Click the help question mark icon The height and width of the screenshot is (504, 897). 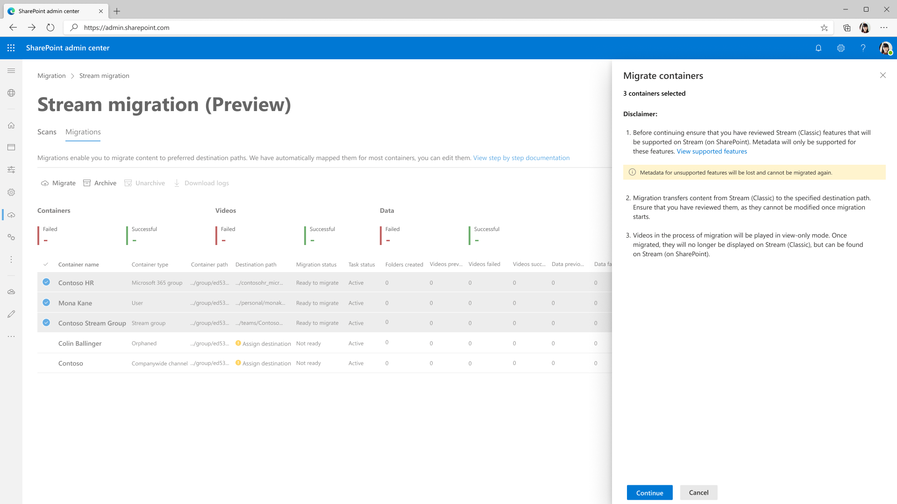coord(863,48)
